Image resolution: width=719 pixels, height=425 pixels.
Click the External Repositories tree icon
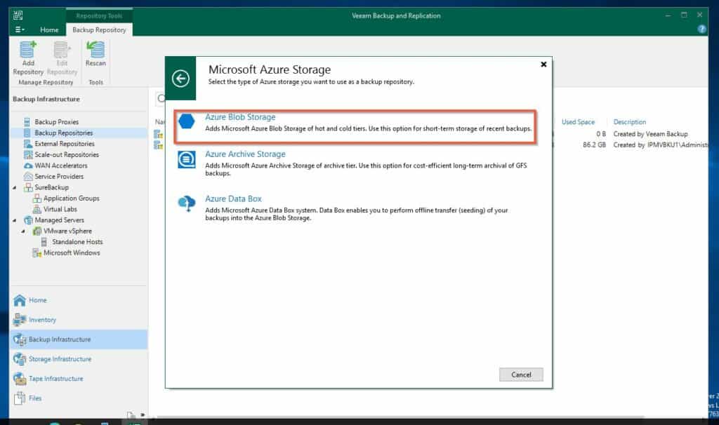pos(28,144)
